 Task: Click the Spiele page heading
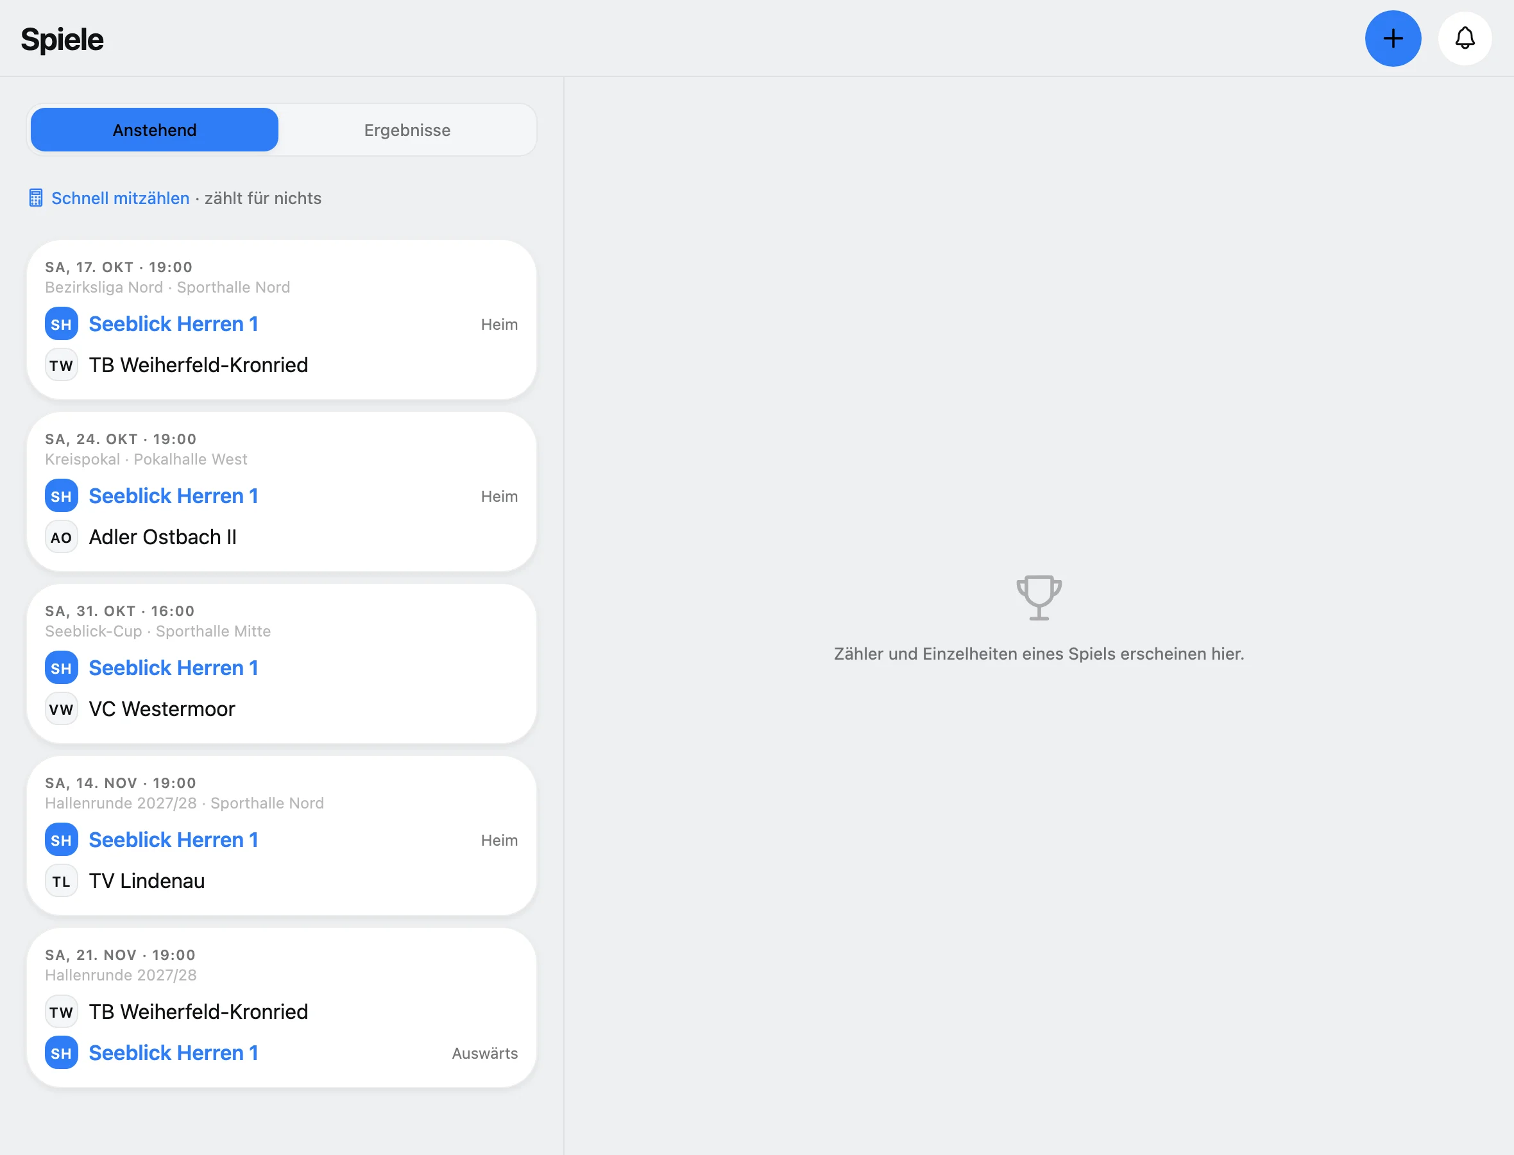pos(62,39)
